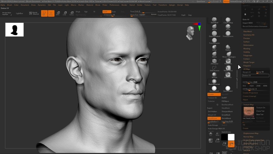Click the Zoom3D icon

click(217, 141)
